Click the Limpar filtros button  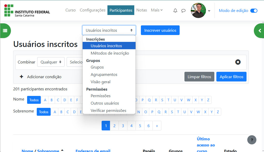click(x=199, y=77)
